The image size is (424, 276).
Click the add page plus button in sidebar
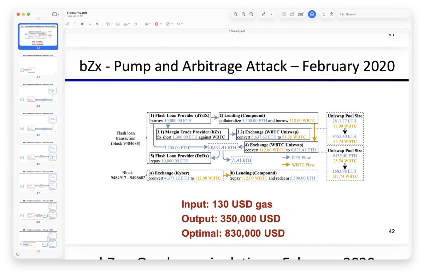click(18, 254)
